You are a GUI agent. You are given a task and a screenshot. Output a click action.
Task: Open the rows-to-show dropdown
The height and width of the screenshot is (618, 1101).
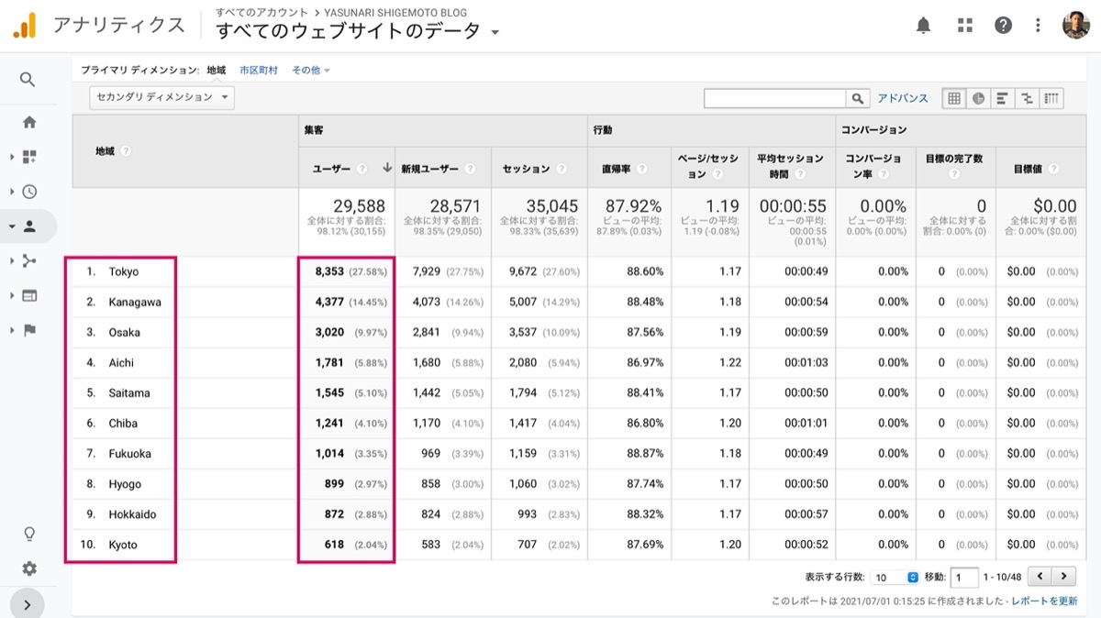(895, 578)
